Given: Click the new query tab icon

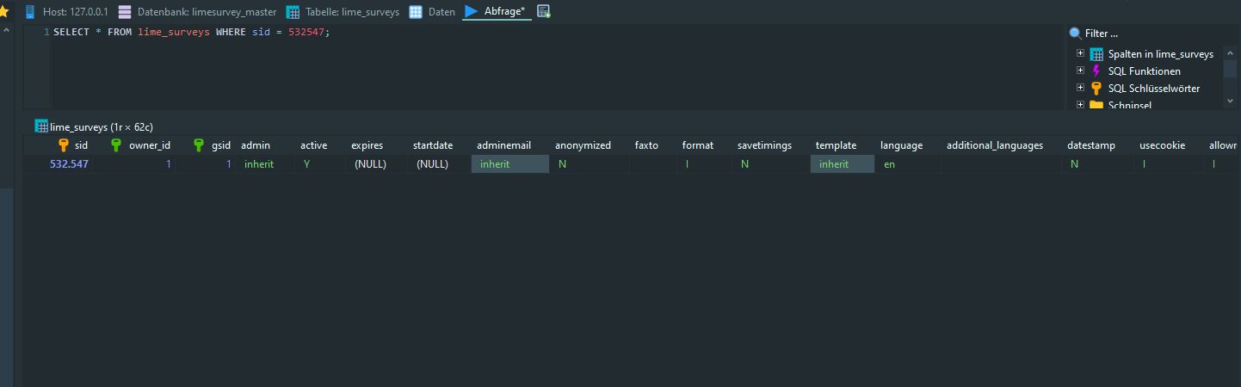Looking at the screenshot, I should click(543, 12).
